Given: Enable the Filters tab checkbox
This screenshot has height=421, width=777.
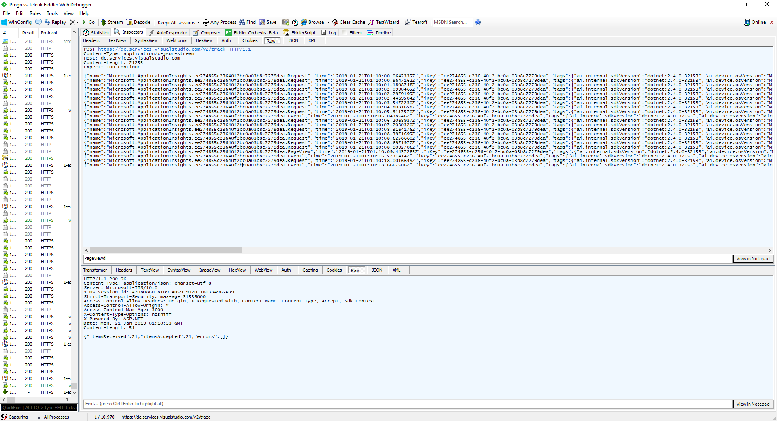Looking at the screenshot, I should click(x=345, y=33).
